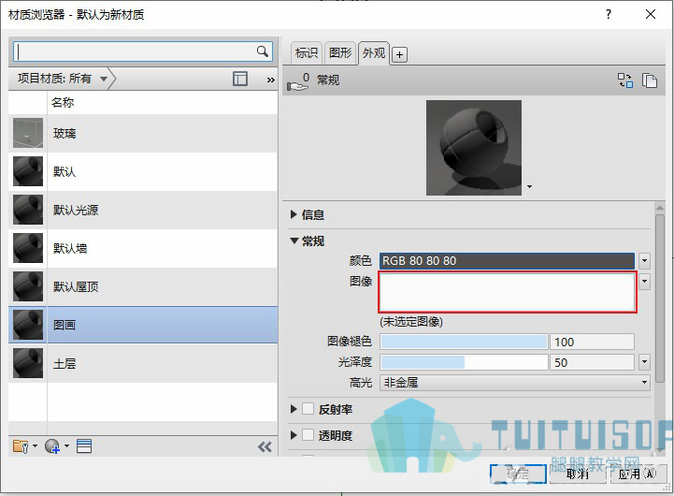Collapse the 常规 section

[294, 241]
